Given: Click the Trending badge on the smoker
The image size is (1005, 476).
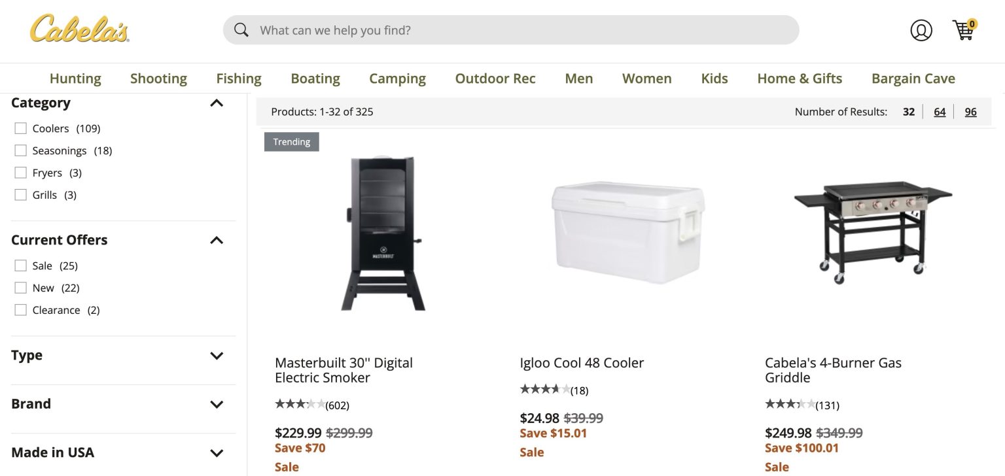Looking at the screenshot, I should pyautogui.click(x=291, y=141).
